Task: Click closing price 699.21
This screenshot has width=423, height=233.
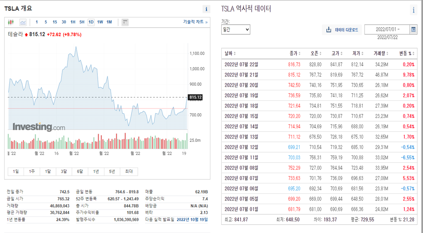Action: tap(294, 147)
